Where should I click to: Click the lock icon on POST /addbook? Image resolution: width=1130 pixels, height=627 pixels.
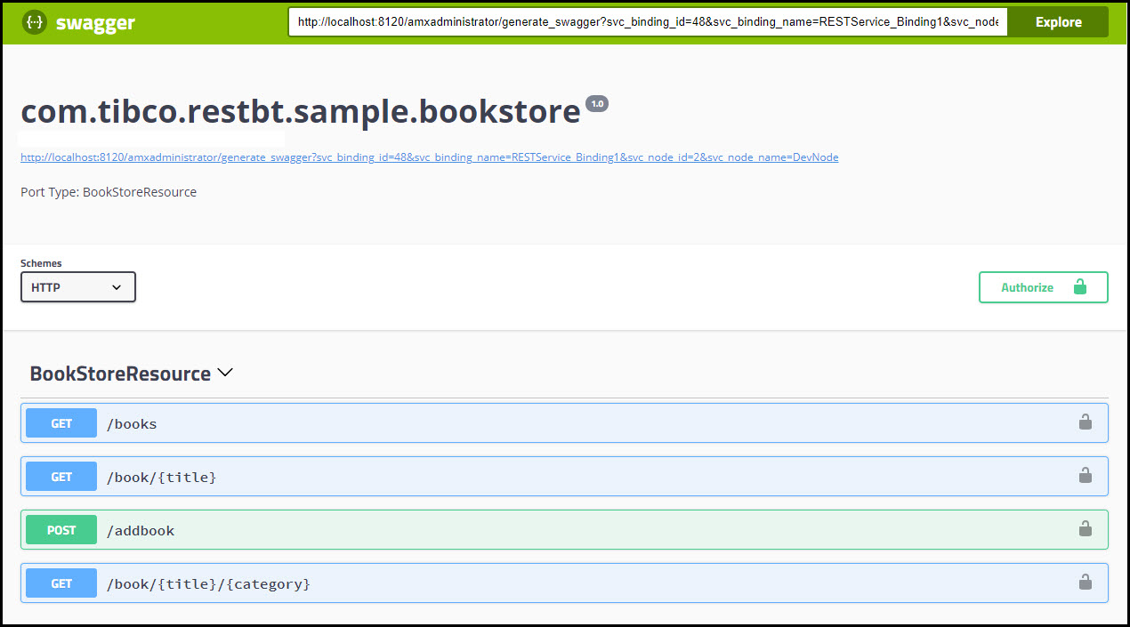coord(1085,529)
